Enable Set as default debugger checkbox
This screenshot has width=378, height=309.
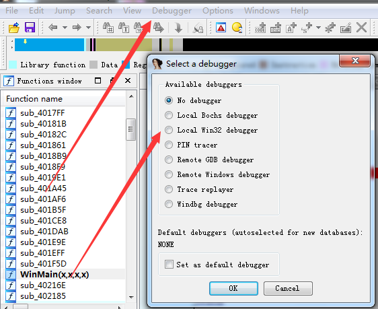pos(169,265)
